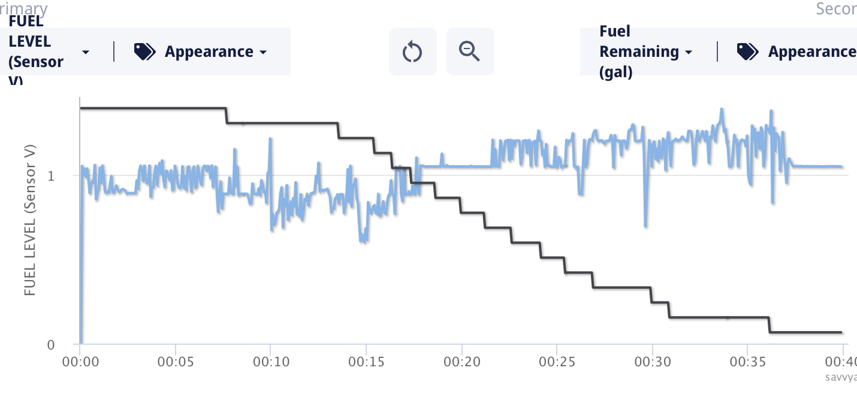Click the 00:00 time axis label
Screen dimensions: 857x401
(80, 363)
